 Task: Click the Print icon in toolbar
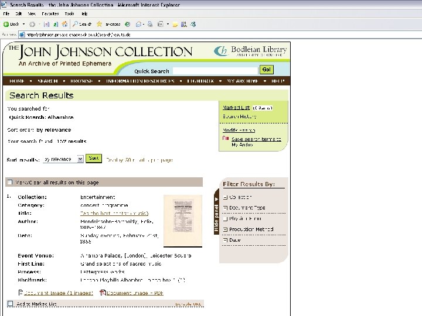tap(150, 24)
